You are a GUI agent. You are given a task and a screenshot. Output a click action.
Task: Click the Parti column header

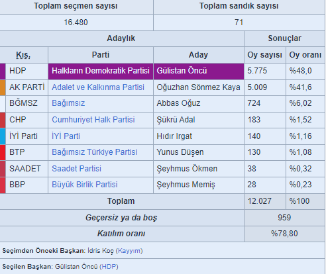101,55
